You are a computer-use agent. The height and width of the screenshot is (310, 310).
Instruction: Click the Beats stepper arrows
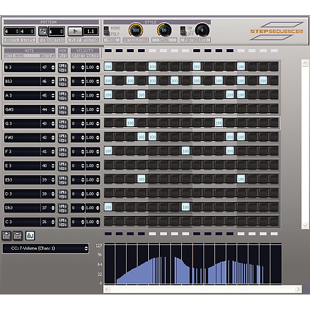(17, 31)
